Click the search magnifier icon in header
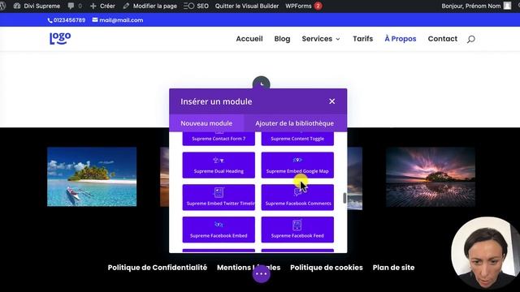This screenshot has width=520, height=292. click(x=471, y=40)
